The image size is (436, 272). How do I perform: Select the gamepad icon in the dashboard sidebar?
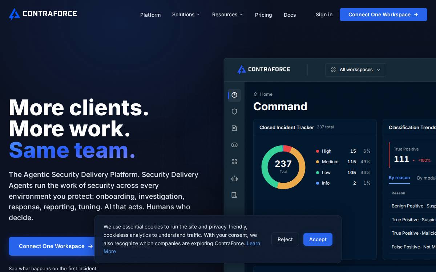234,145
